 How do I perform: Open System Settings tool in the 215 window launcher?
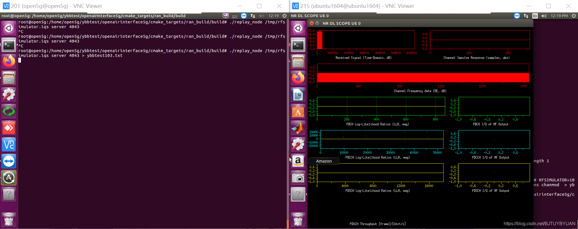coord(298,144)
